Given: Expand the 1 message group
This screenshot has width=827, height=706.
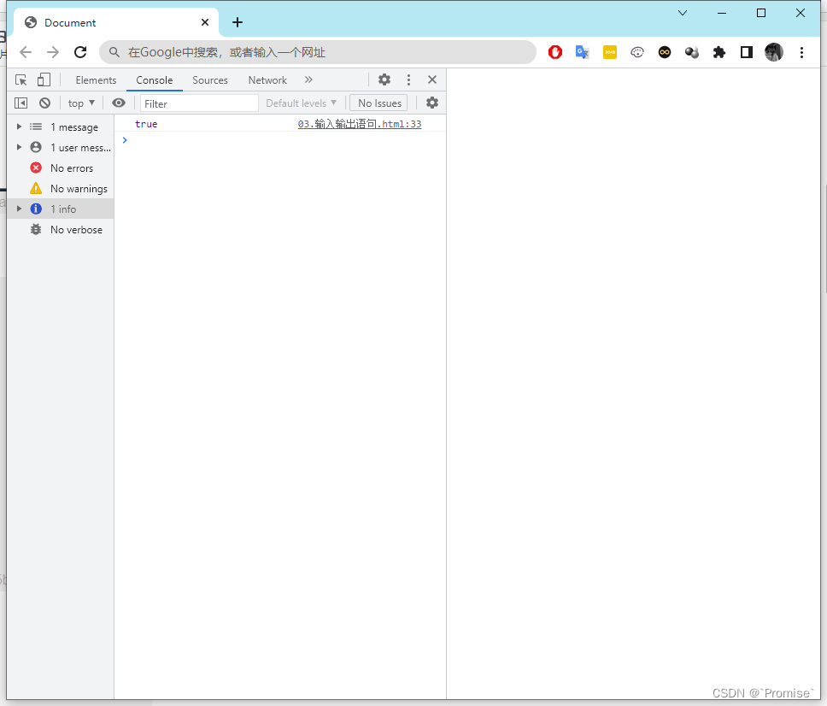Looking at the screenshot, I should [19, 126].
